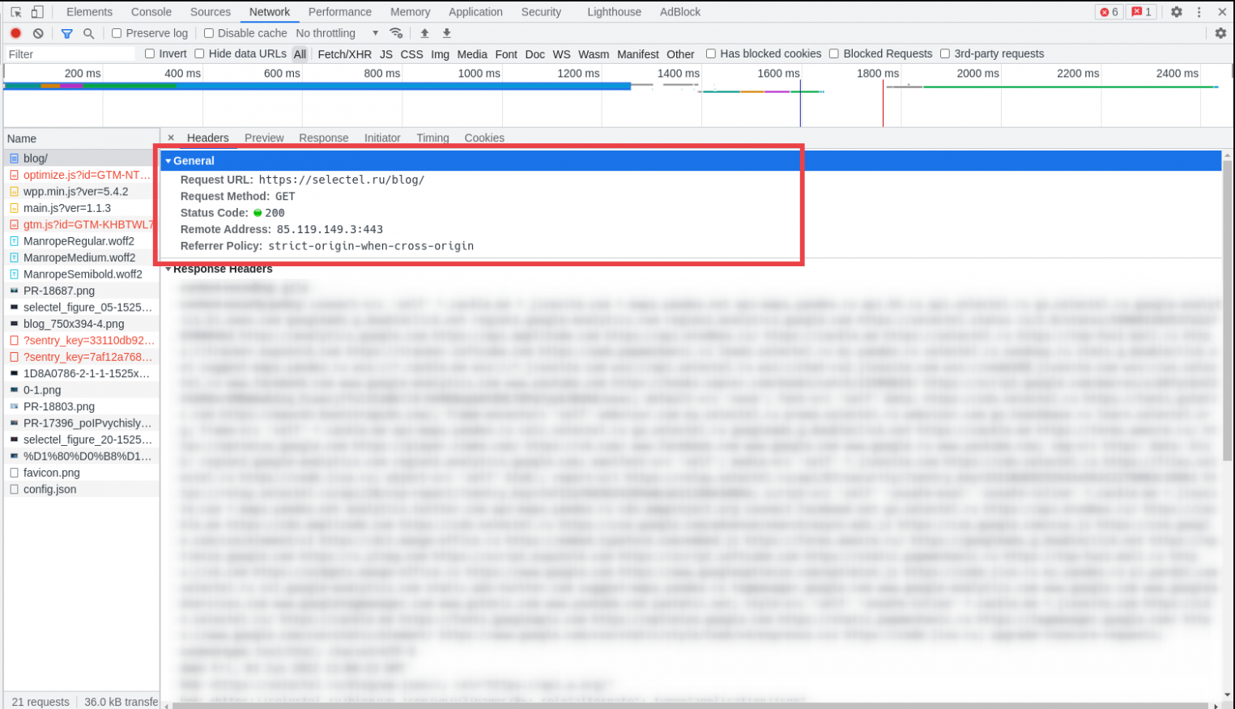Switch to the Console tab
This screenshot has width=1235, height=709.
click(x=151, y=12)
